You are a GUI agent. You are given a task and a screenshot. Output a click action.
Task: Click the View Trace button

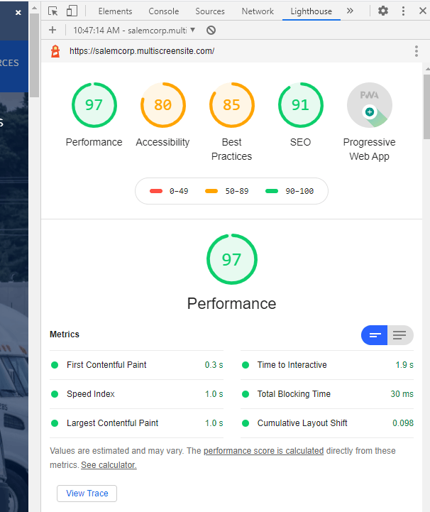[x=87, y=493]
